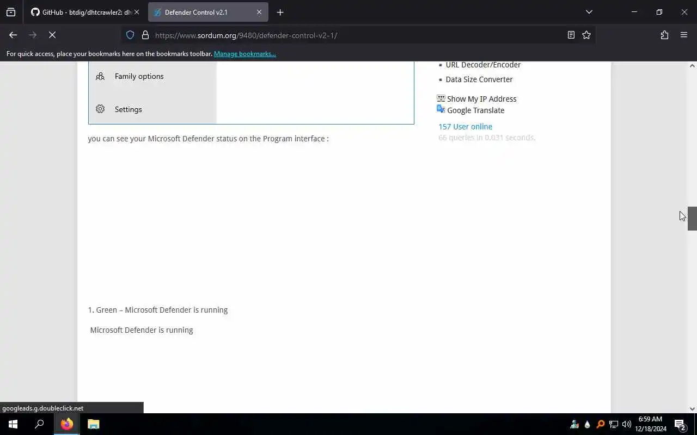Viewport: 697px width, 435px height.
Task: Click the Family options people icon
Action: [x=100, y=76]
